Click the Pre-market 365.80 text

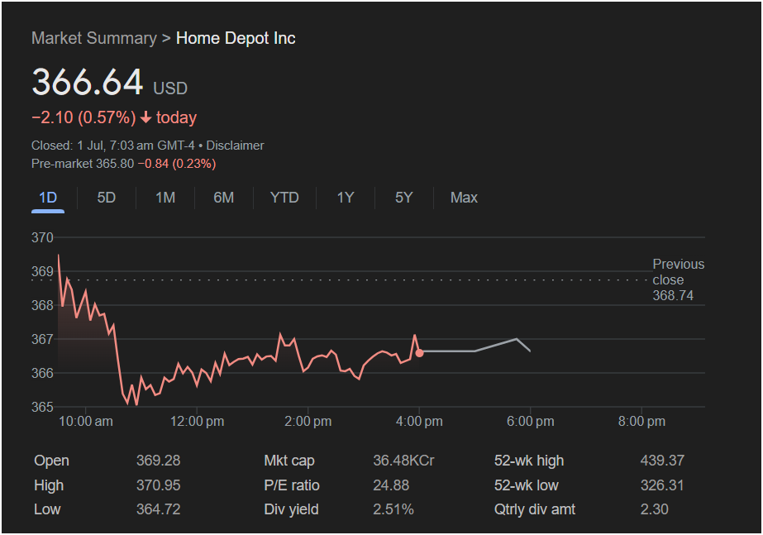(82, 164)
